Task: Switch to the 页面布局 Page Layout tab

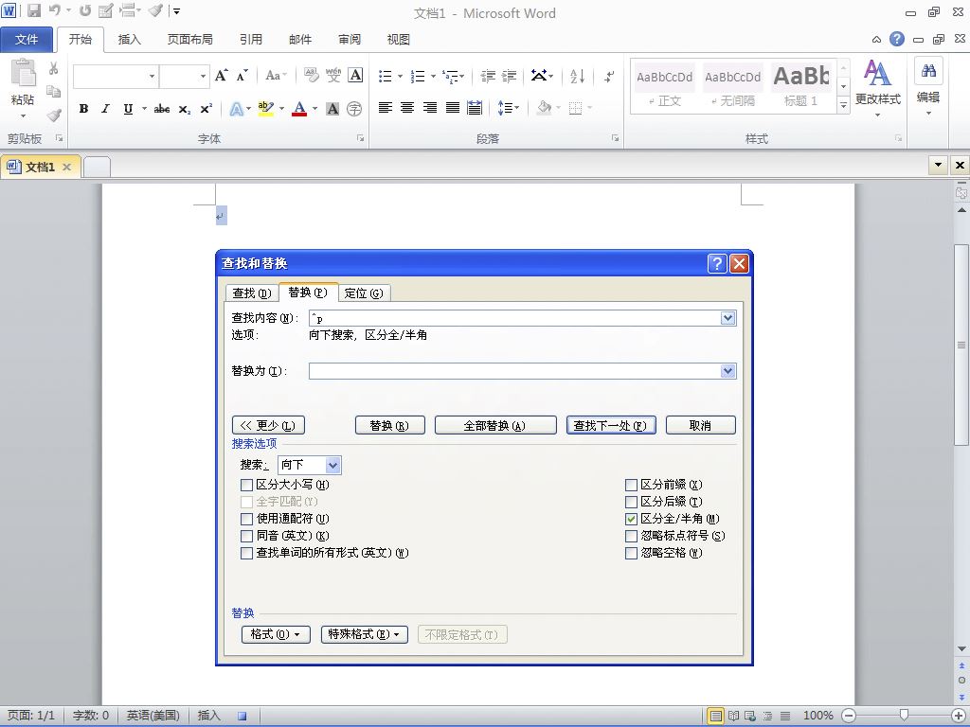Action: pyautogui.click(x=189, y=40)
